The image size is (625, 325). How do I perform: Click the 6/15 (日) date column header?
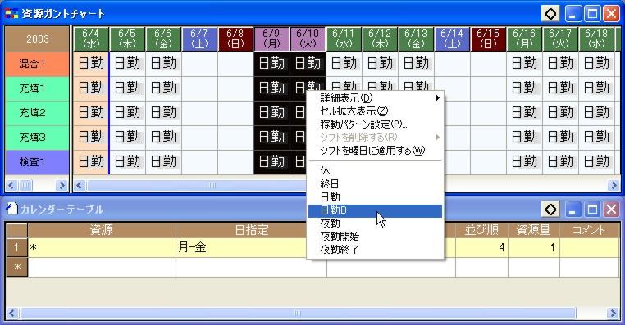(488, 39)
